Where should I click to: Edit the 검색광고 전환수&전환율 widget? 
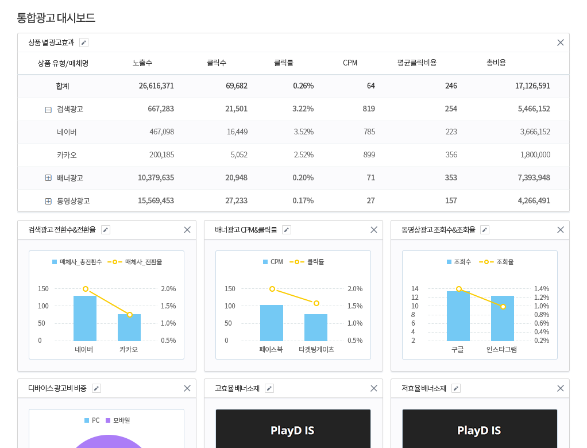pos(106,230)
